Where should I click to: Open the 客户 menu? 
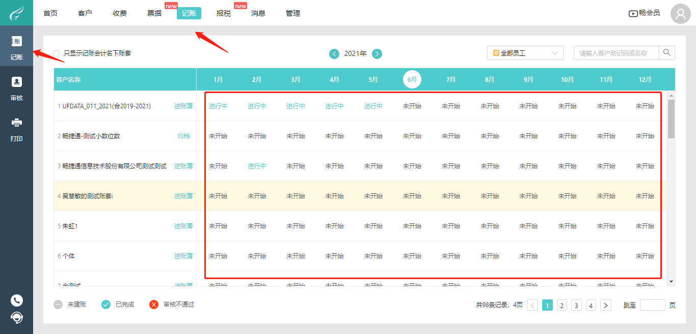pos(85,13)
